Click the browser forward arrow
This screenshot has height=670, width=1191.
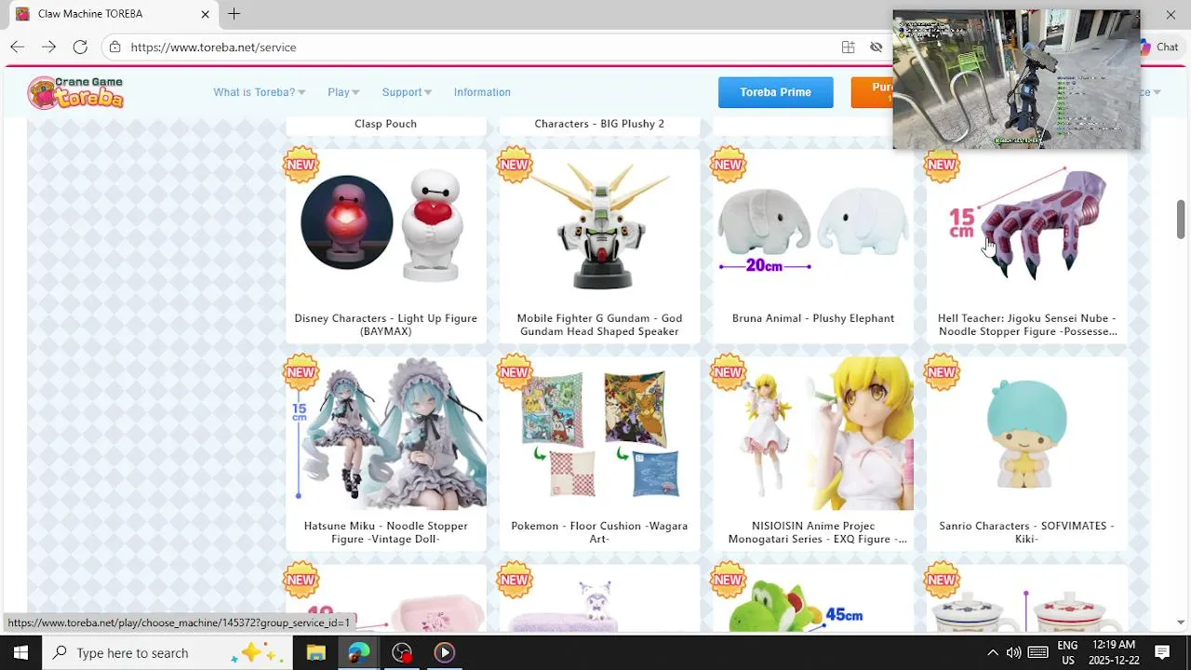point(48,47)
